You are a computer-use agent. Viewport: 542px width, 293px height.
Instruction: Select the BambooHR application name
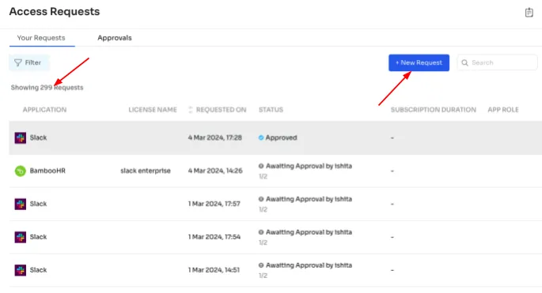coord(47,171)
